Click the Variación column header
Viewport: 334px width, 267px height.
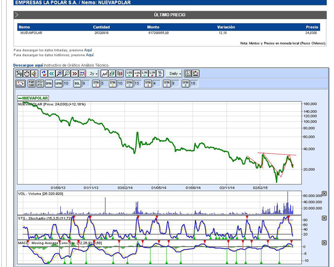pyautogui.click(x=226, y=27)
